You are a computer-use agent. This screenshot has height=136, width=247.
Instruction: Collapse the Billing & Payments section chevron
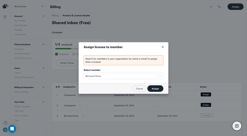point(43,87)
